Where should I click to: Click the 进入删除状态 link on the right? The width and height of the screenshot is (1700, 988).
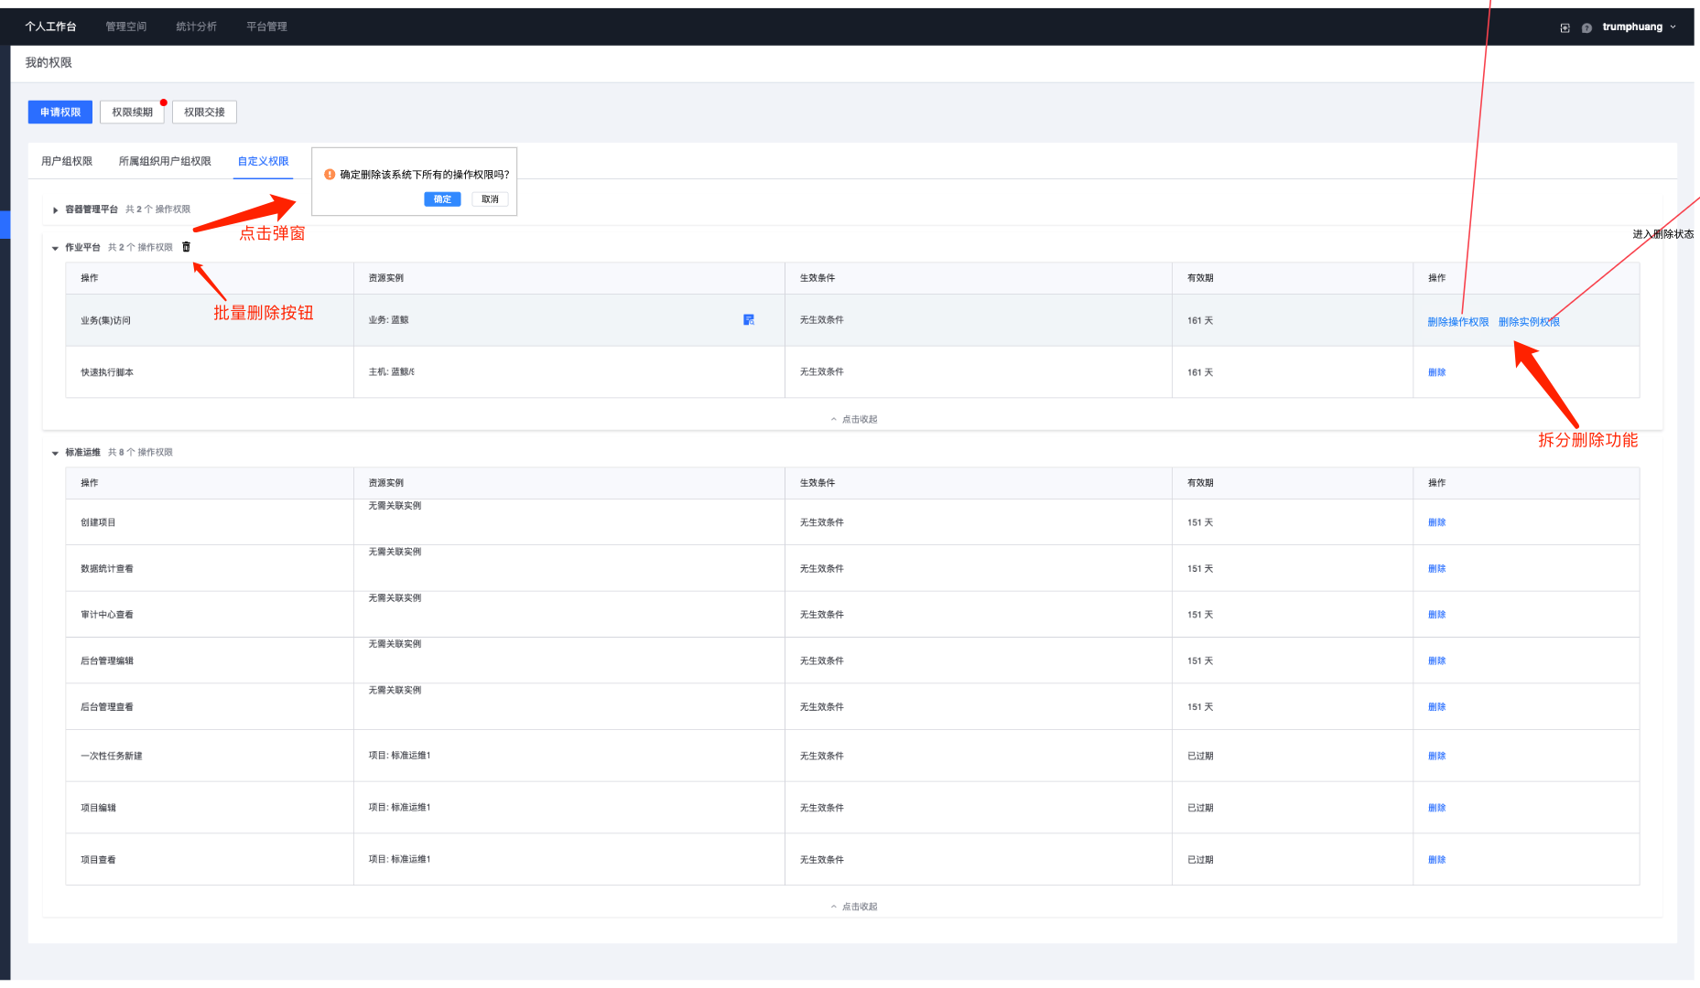coord(1662,233)
